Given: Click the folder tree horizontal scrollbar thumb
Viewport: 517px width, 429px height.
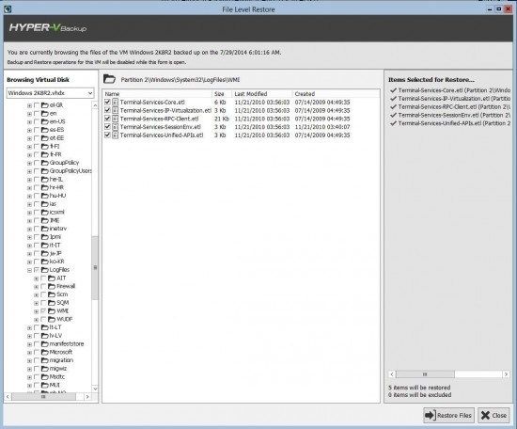Looking at the screenshot, I should (x=43, y=396).
